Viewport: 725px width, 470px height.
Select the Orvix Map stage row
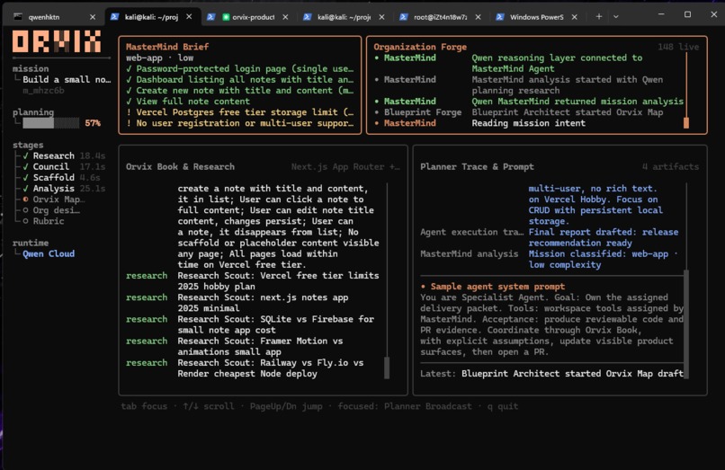point(54,200)
